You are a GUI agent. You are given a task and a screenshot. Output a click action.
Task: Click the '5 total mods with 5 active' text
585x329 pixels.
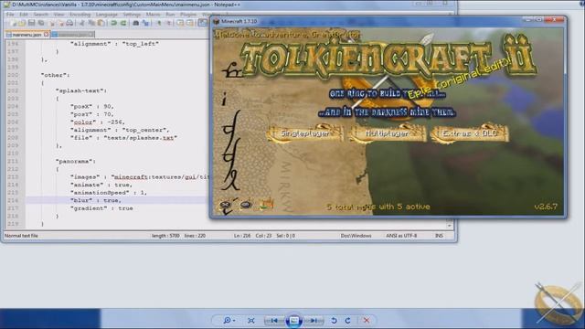[378, 207]
